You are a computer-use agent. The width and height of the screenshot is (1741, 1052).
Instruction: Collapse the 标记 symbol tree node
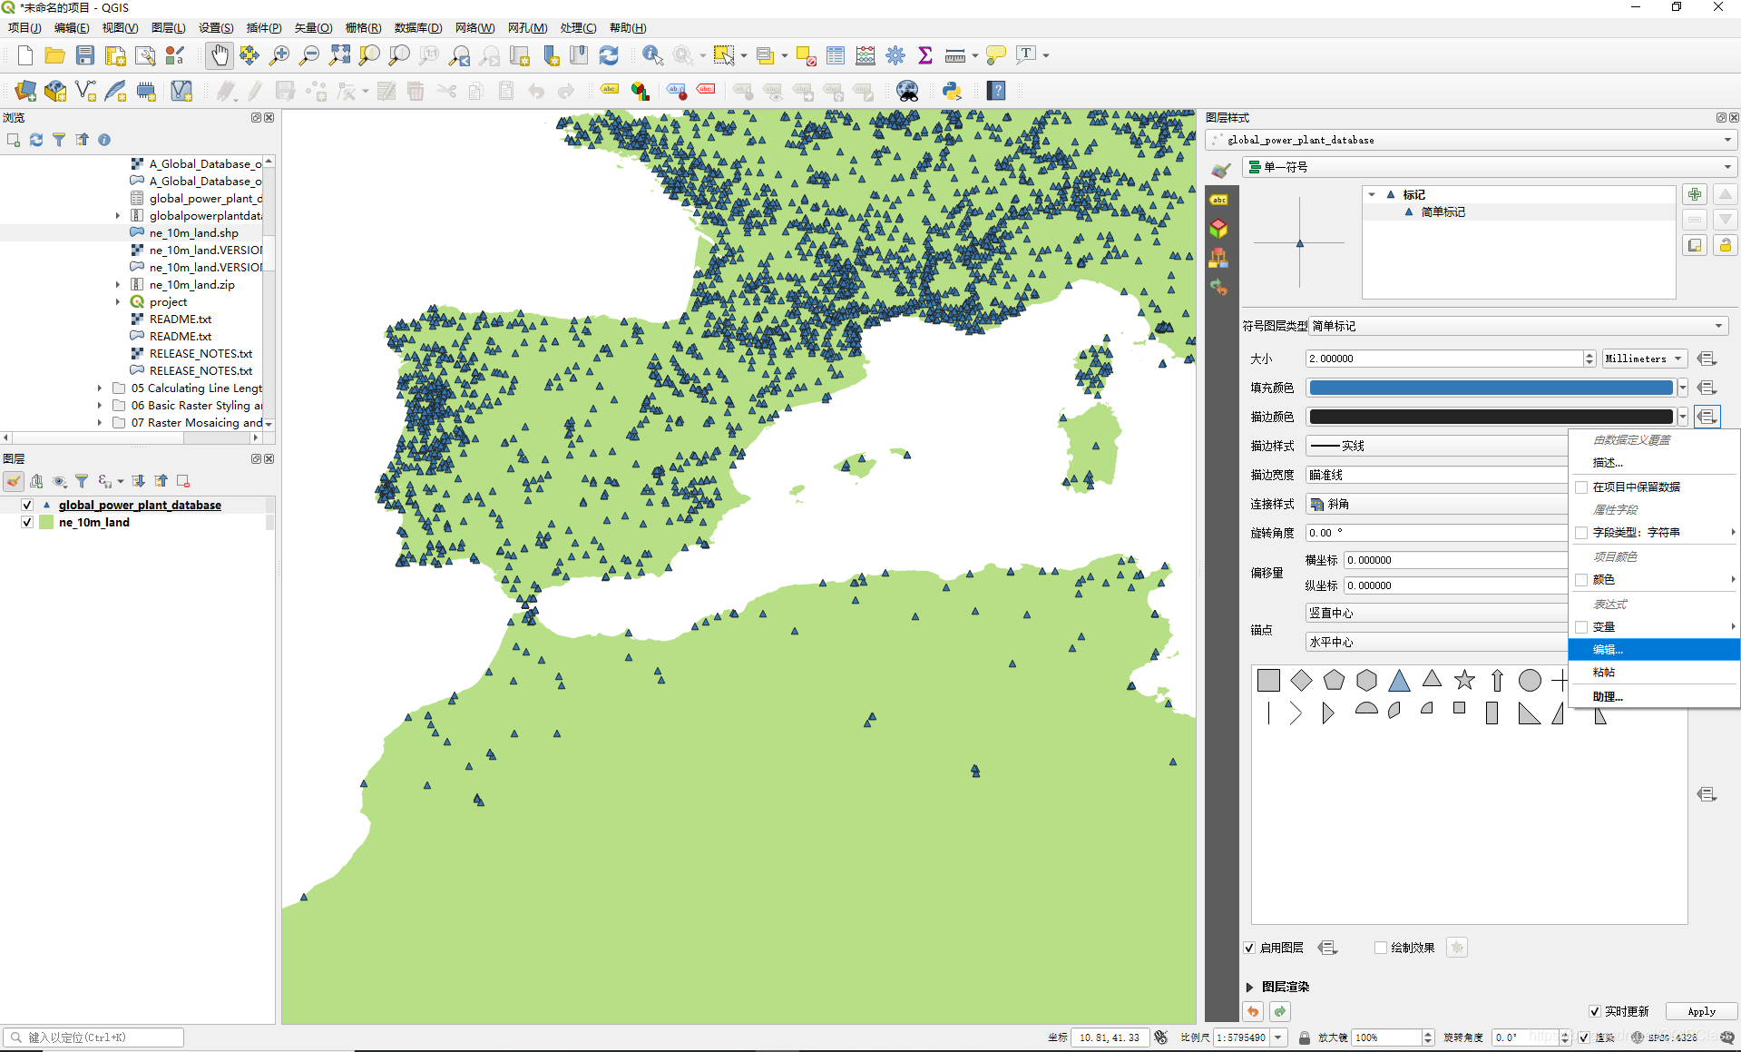[1372, 194]
